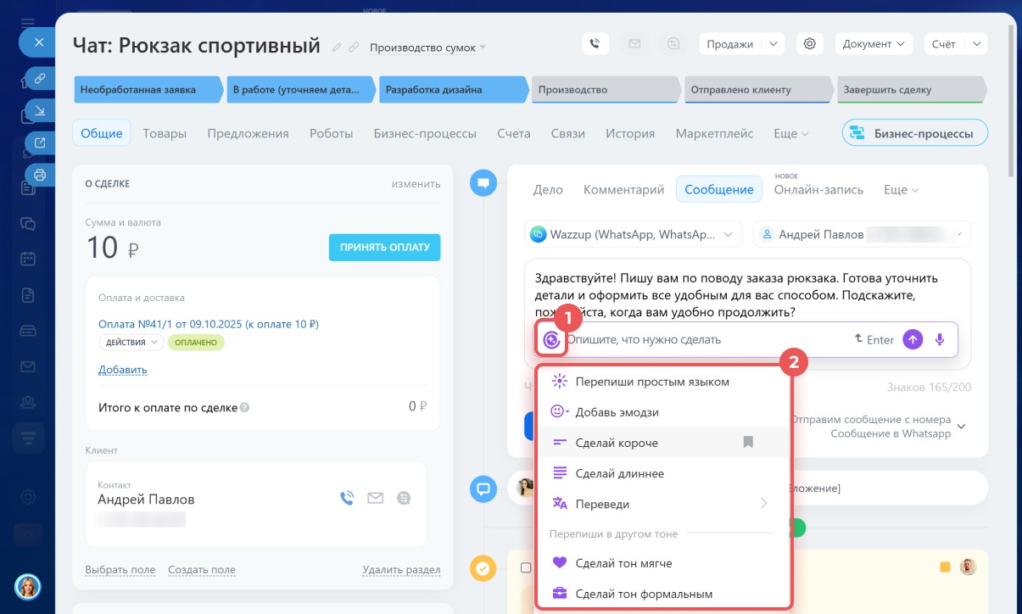
Task: Choose Добавь эмодзи from the menu
Action: [x=664, y=412]
